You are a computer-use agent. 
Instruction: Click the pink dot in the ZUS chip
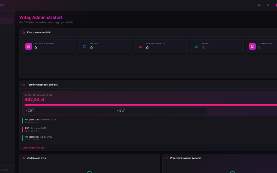pos(26,111)
